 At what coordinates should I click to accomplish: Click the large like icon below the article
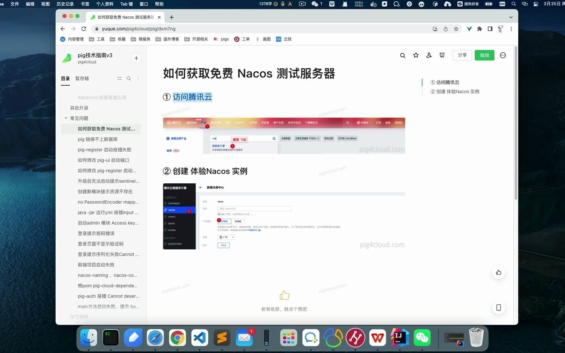coord(284,295)
